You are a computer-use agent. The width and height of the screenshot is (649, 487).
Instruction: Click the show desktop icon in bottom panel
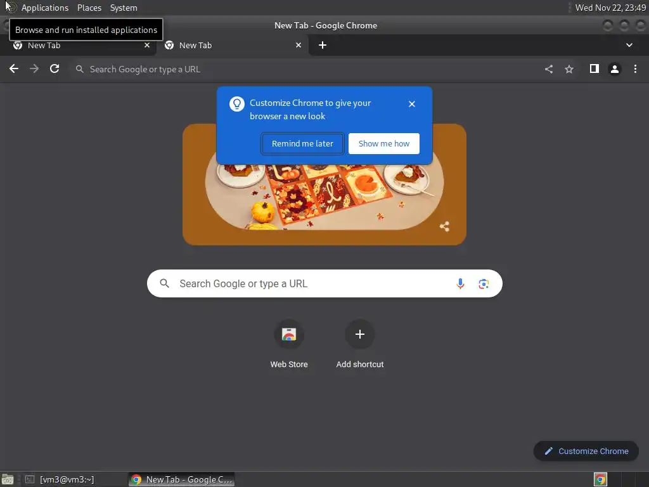coord(8,479)
